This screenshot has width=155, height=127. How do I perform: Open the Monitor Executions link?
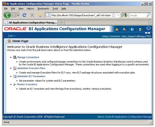point(27,84)
